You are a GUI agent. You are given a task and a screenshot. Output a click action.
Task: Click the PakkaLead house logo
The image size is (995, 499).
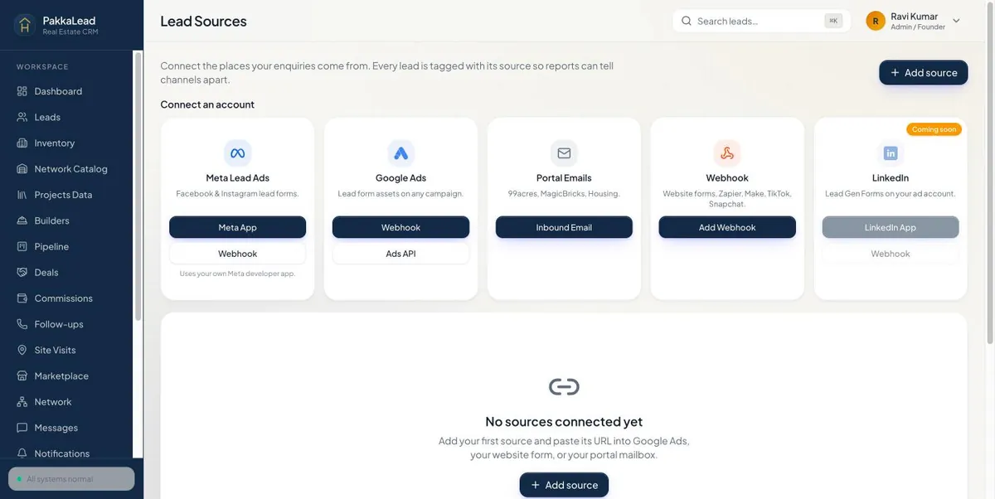[25, 25]
